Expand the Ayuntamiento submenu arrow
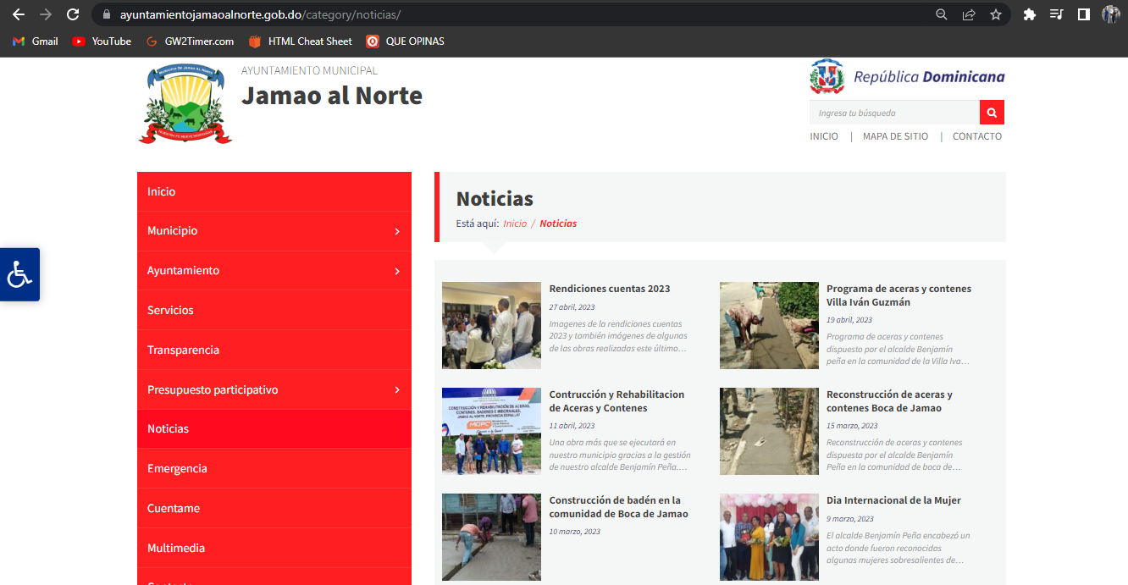1128x585 pixels. pyautogui.click(x=397, y=271)
